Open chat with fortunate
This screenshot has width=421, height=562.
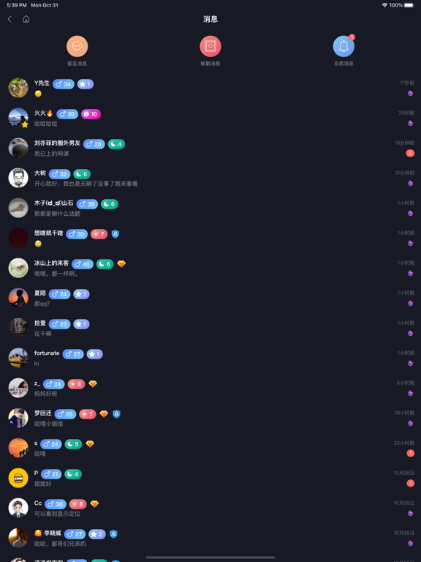[x=210, y=358]
